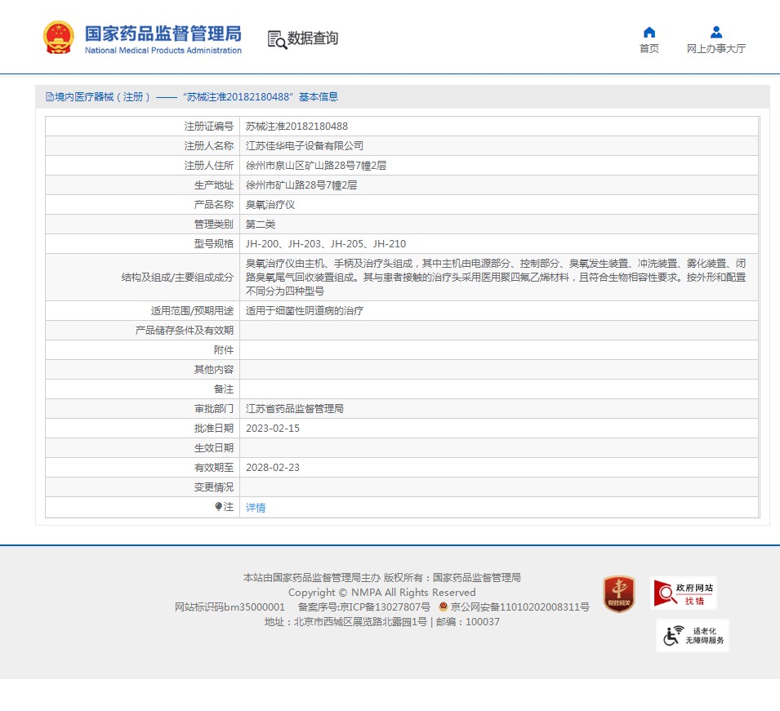
Task: Open the 详情 link
Action: click(256, 507)
